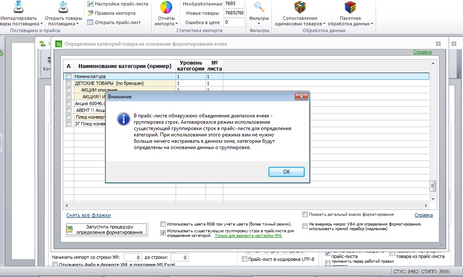Click the до строки input field

179,258
